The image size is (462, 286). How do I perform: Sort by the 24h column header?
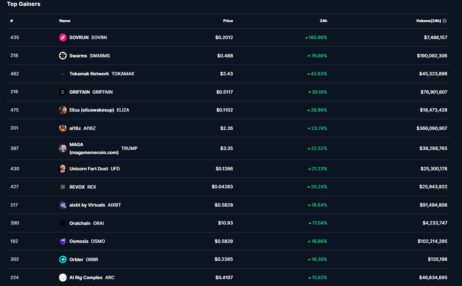[x=323, y=21]
